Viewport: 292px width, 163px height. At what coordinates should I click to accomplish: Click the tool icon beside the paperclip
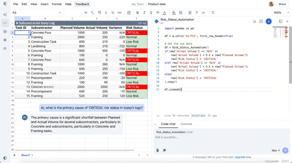[x=164, y=150]
